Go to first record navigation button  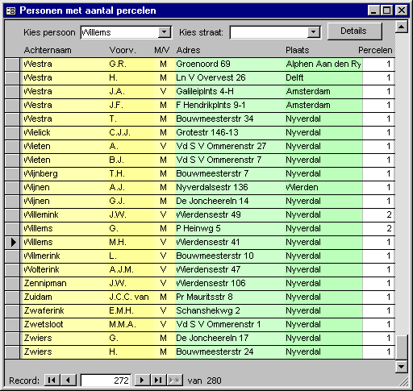(x=52, y=381)
